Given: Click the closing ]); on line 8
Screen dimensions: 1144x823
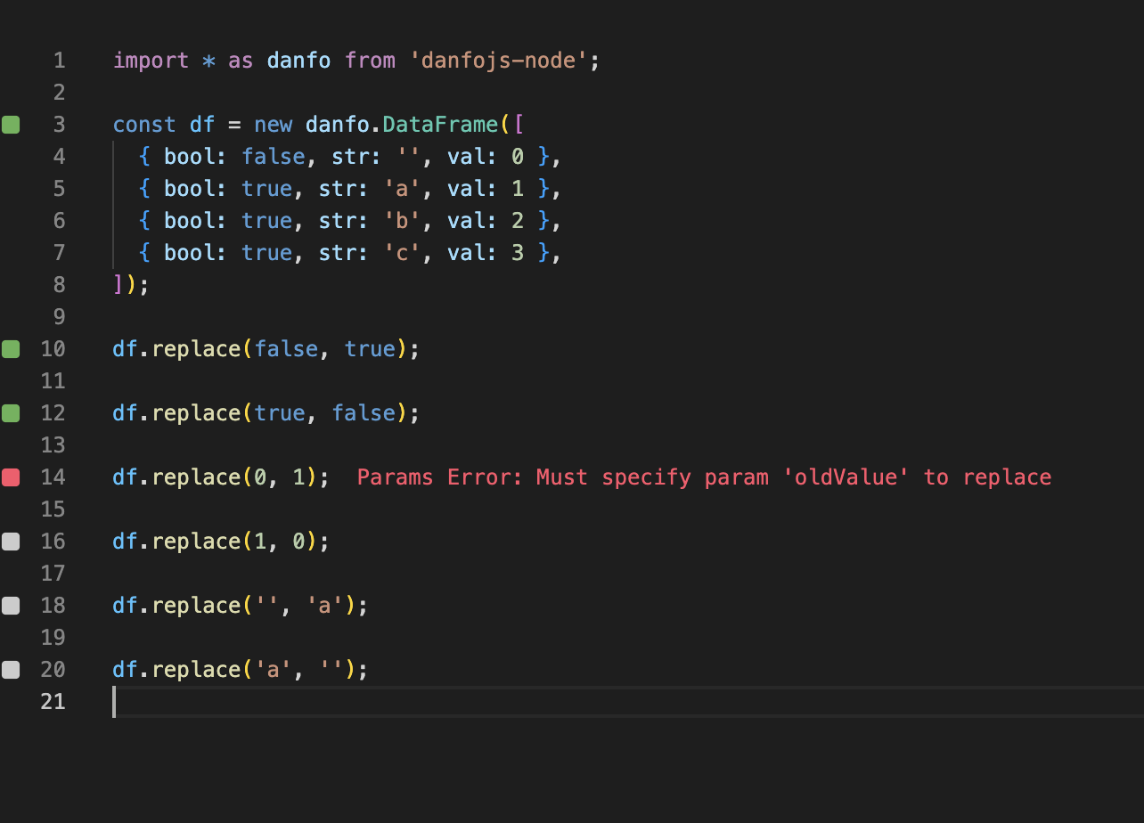Looking at the screenshot, I should pos(131,285).
